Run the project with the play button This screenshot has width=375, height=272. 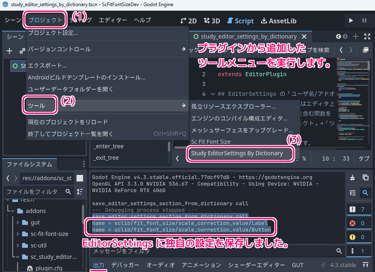(x=351, y=20)
